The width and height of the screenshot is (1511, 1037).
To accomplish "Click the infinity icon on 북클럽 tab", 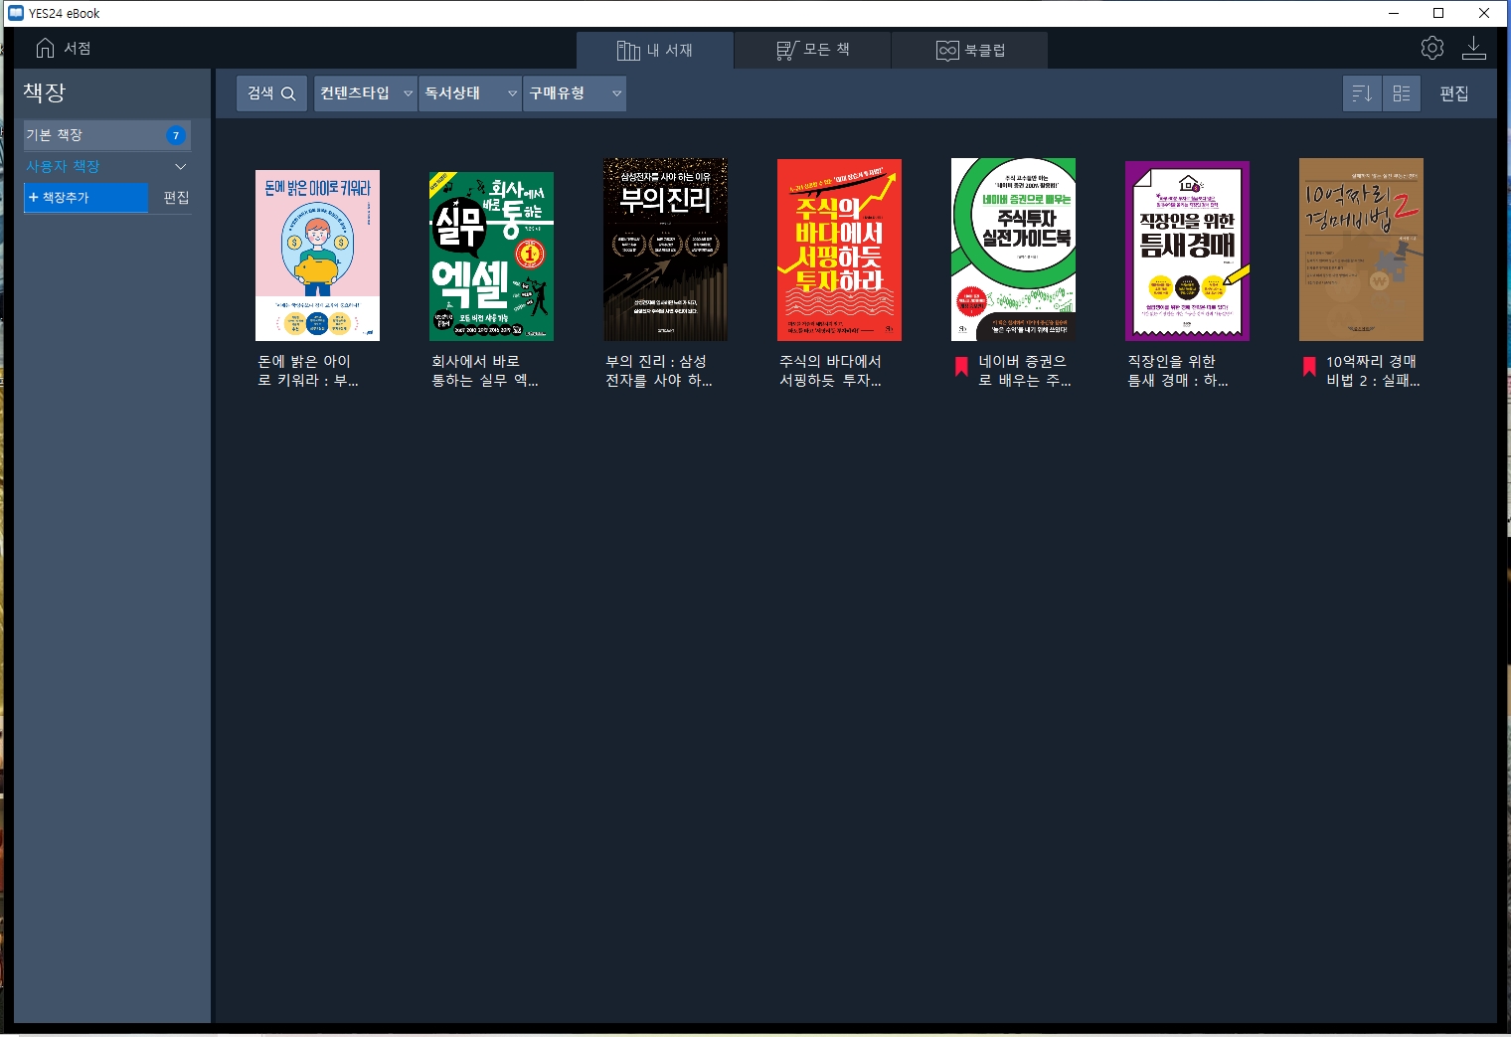I will point(947,50).
